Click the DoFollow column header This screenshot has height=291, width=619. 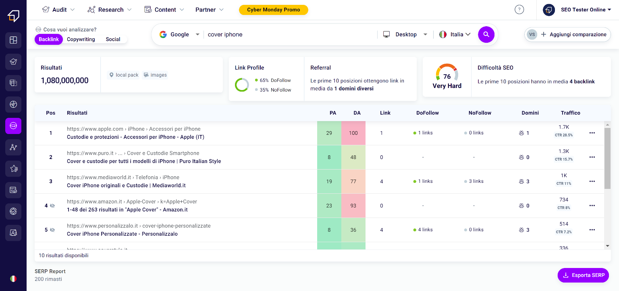click(x=428, y=113)
